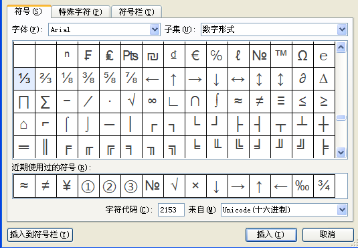Select the square root symbol in grid
This screenshot has width=358, height=248.
pyautogui.click(x=131, y=101)
